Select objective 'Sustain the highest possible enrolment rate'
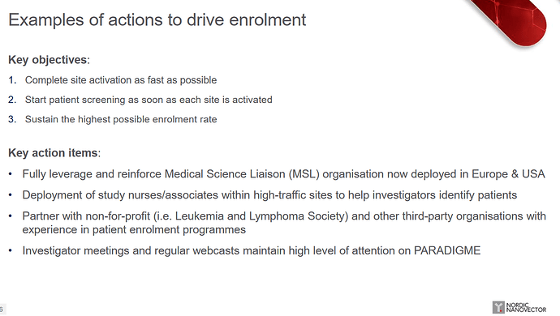This screenshot has width=560, height=316. pos(121,119)
